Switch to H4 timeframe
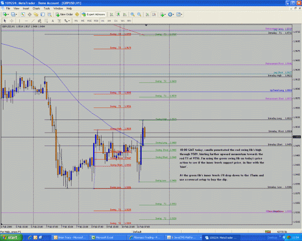 click(x=109, y=21)
